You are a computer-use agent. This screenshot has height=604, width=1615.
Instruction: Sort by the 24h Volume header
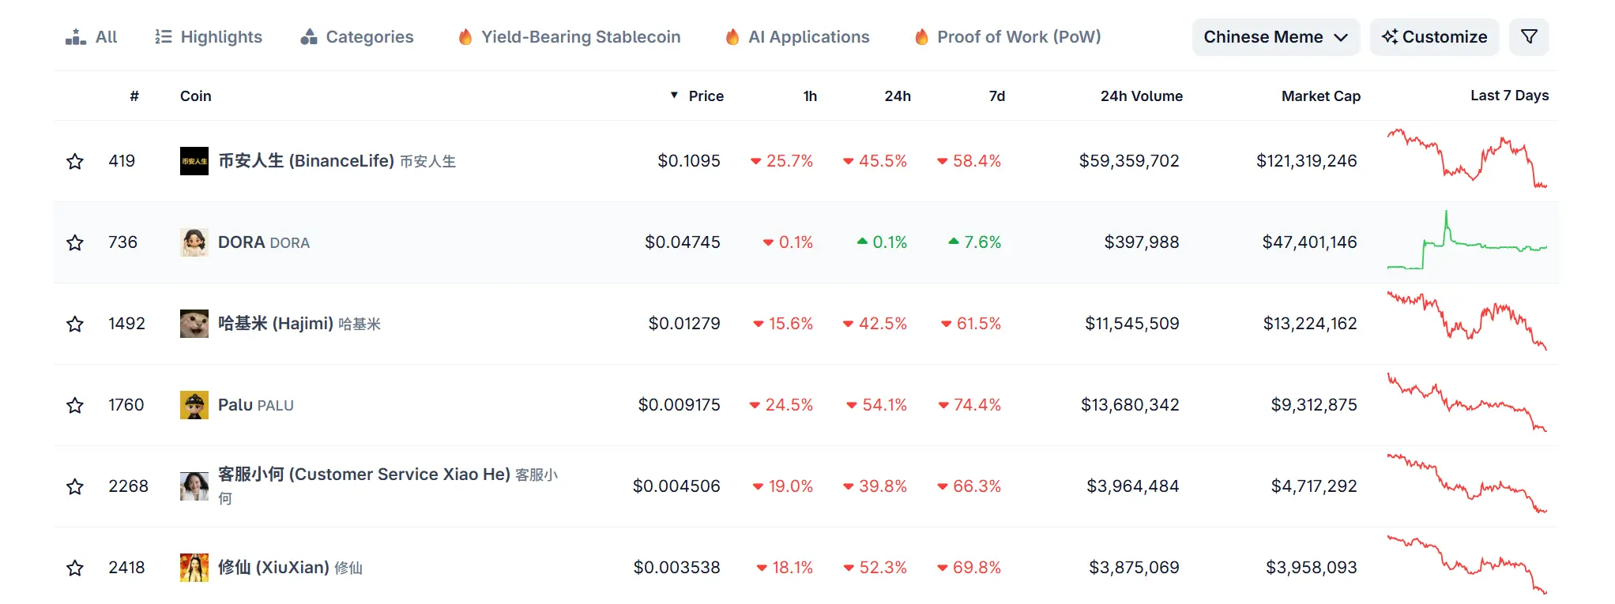tap(1141, 96)
